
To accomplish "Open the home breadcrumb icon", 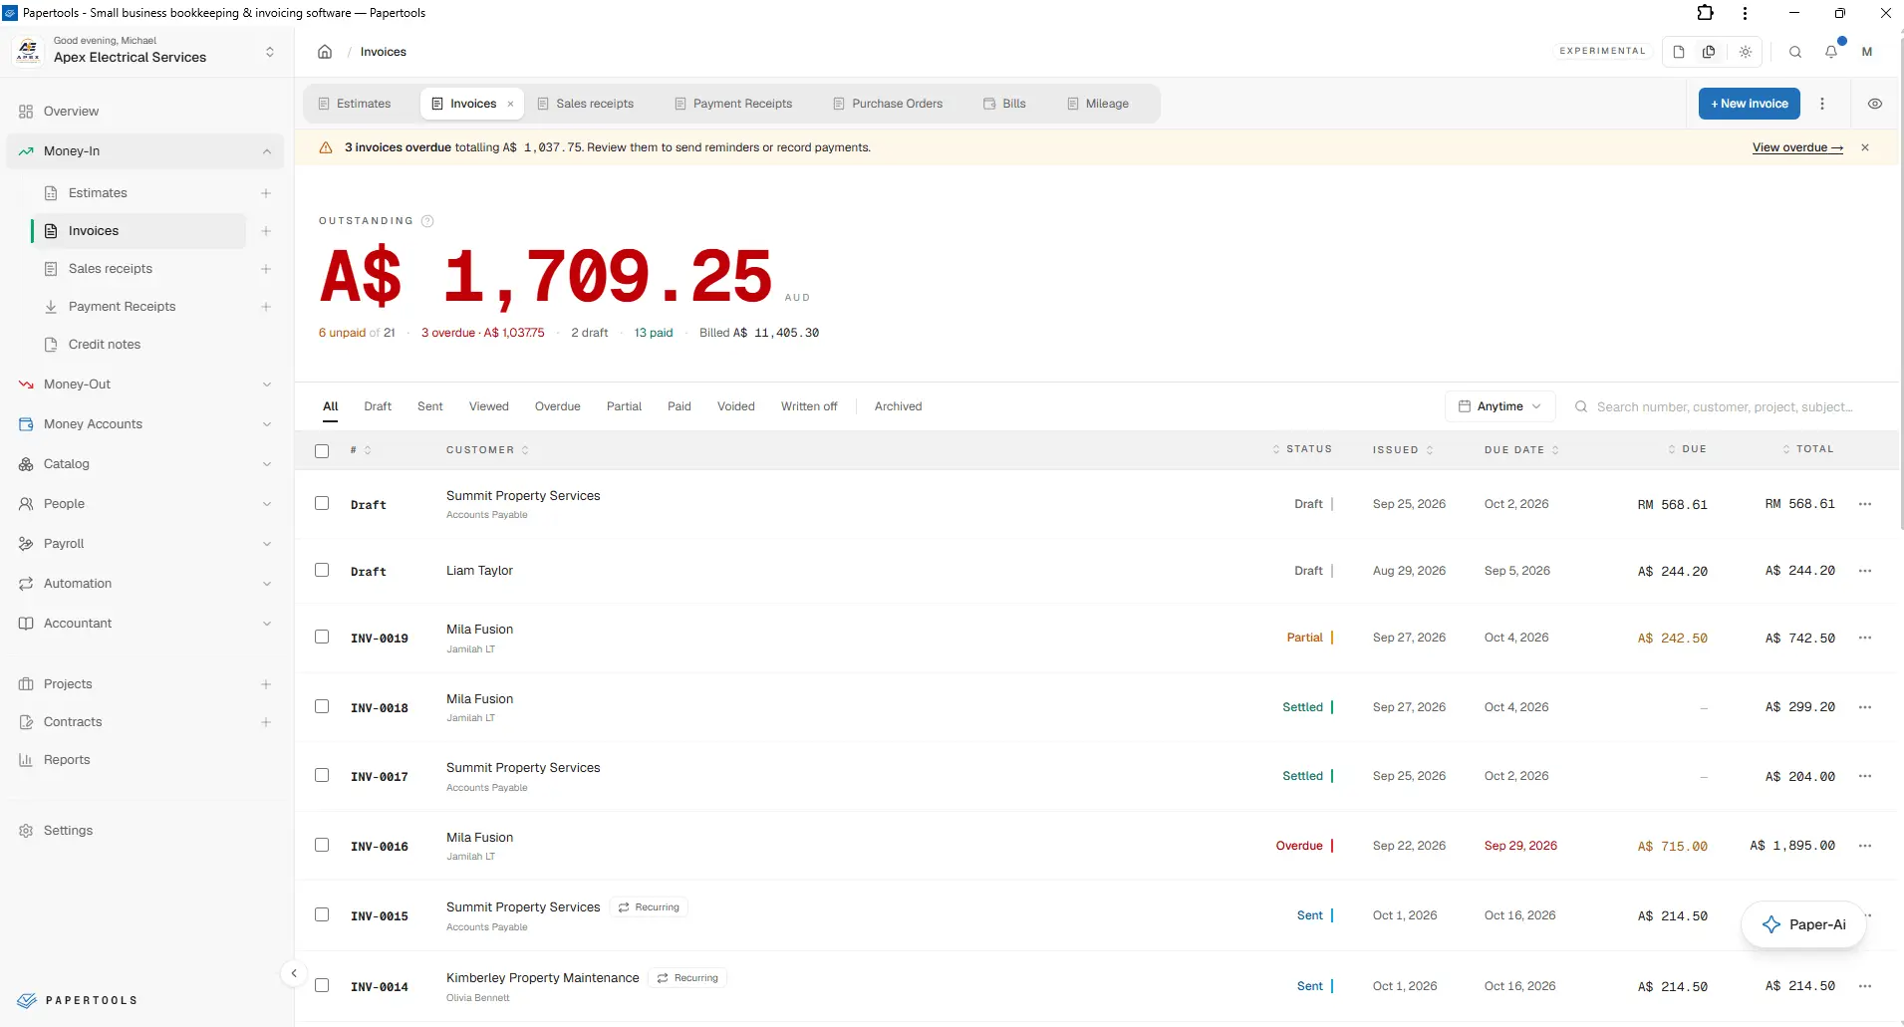I will 325,52.
